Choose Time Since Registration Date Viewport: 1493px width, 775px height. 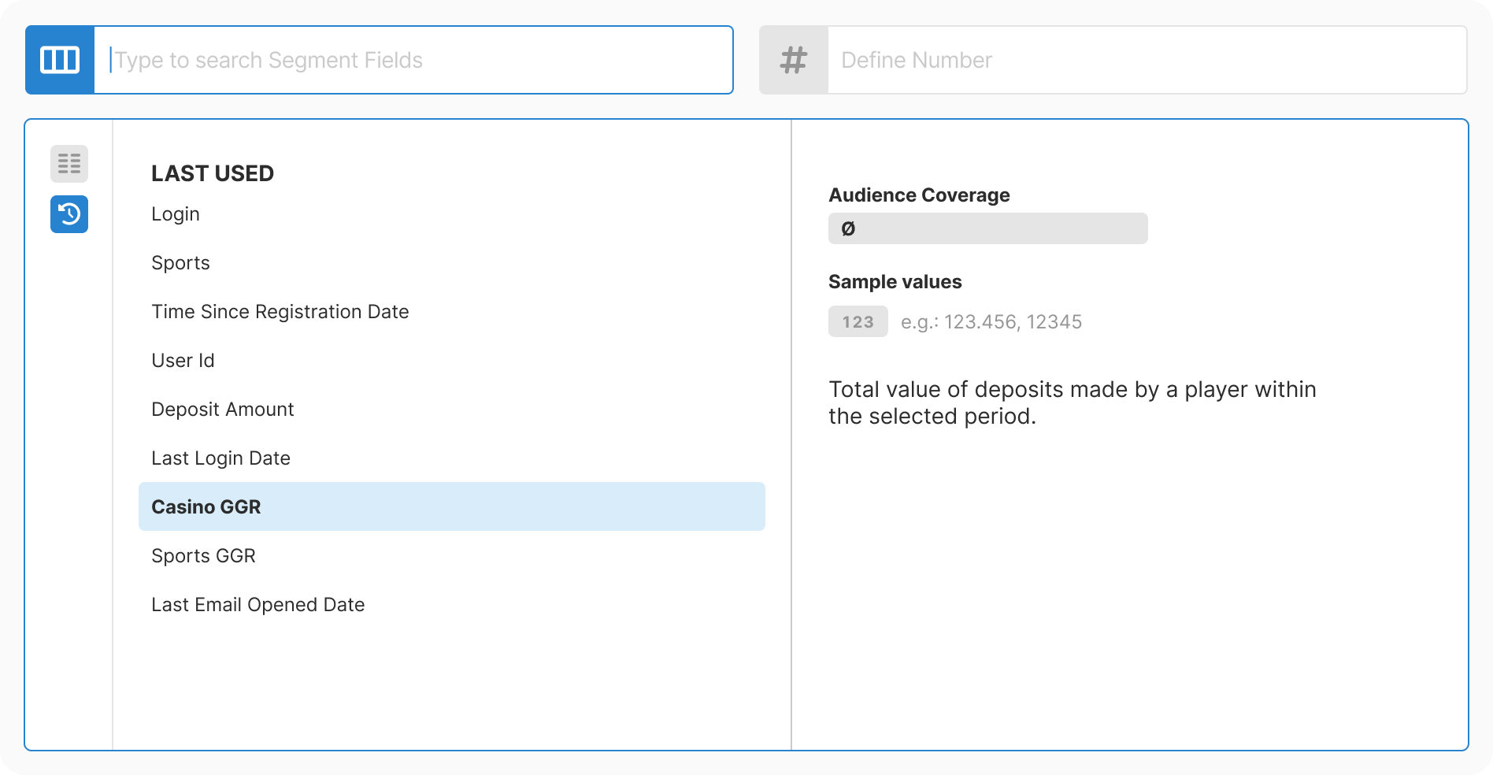click(x=280, y=312)
